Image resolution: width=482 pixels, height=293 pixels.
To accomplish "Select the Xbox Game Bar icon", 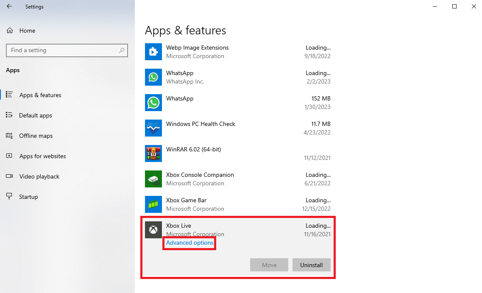I will pos(153,204).
